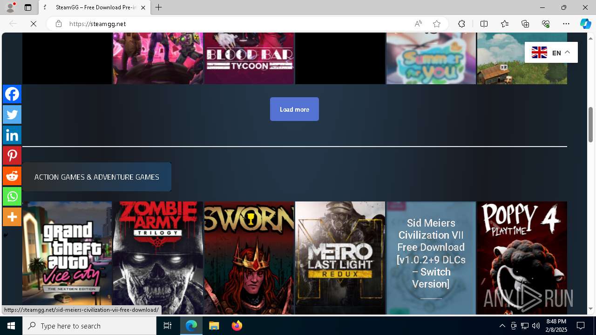Share page via WhatsApp sidebar icon

[x=12, y=196]
